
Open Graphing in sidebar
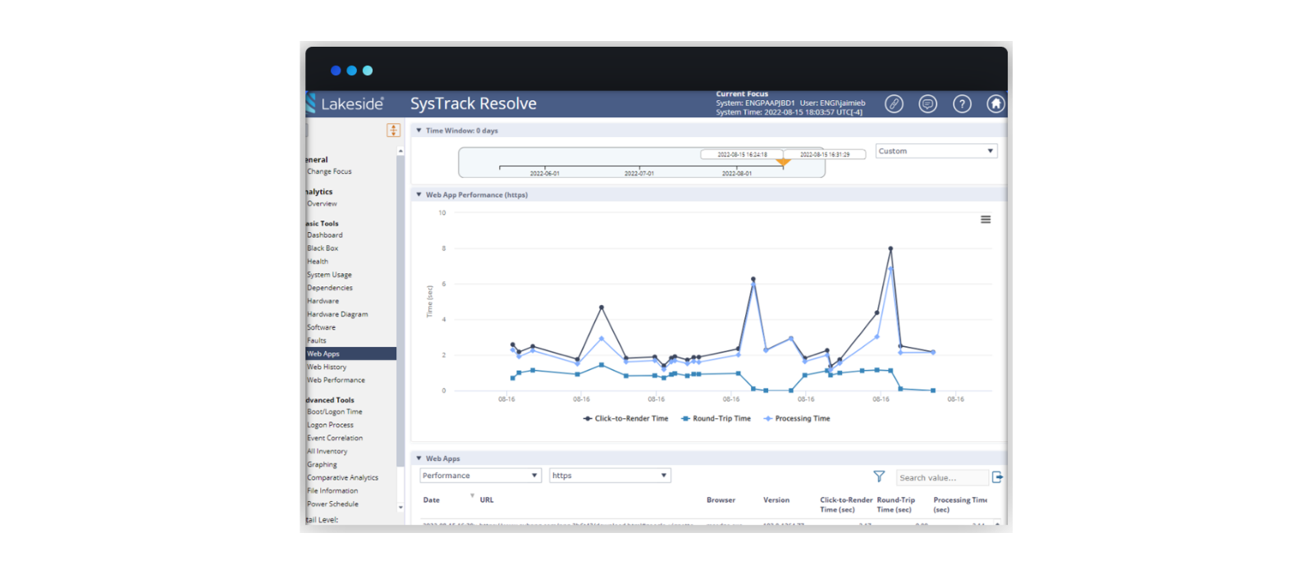coord(322,464)
